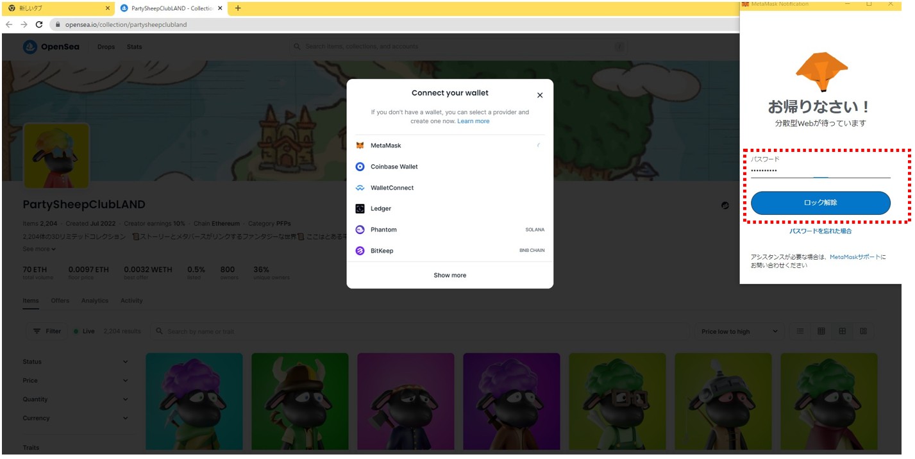This screenshot has width=915, height=459.
Task: Click the 70 ETH total volume stat
Action: pos(37,273)
